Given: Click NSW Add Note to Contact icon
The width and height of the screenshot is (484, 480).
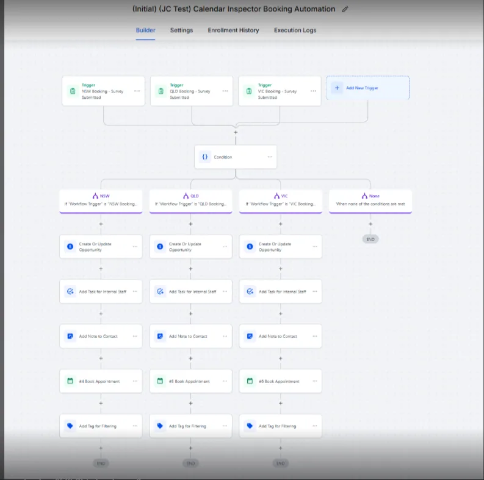Looking at the screenshot, I should (70, 336).
